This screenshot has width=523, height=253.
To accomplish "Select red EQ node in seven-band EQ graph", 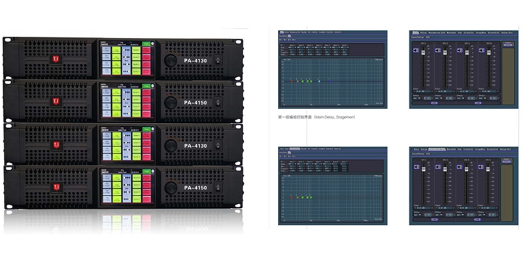I will [x=292, y=81].
